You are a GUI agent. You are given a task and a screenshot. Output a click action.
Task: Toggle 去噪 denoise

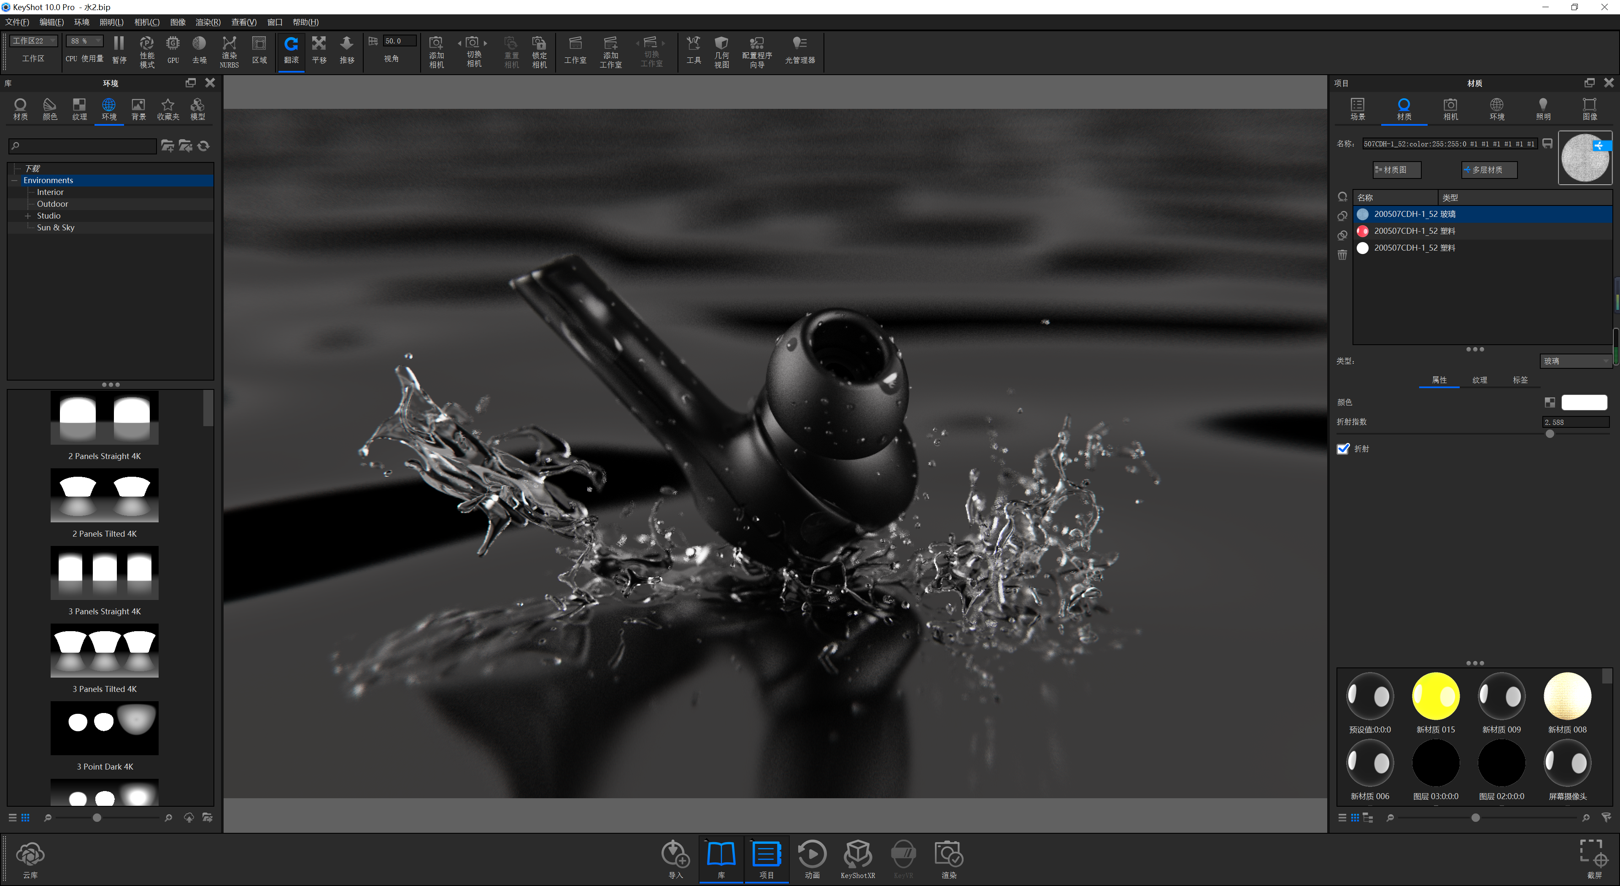(200, 50)
